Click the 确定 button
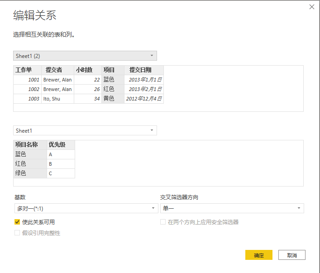 pyautogui.click(x=258, y=255)
